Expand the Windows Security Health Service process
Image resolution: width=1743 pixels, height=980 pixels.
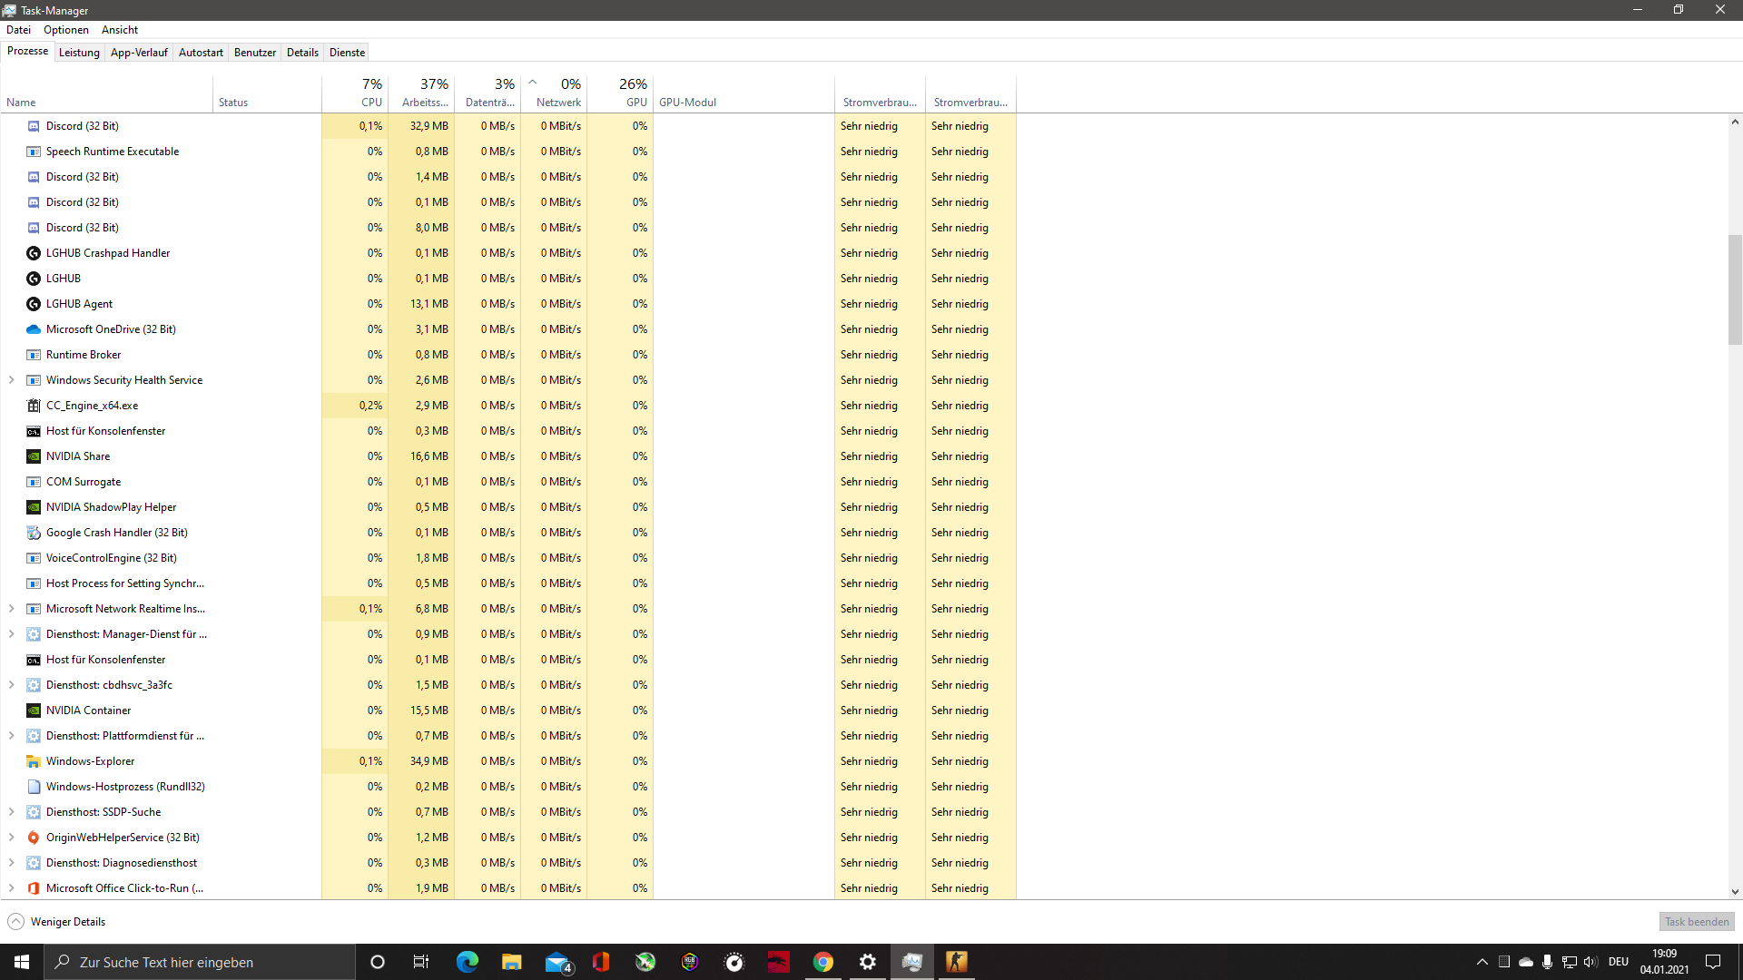pyautogui.click(x=11, y=380)
